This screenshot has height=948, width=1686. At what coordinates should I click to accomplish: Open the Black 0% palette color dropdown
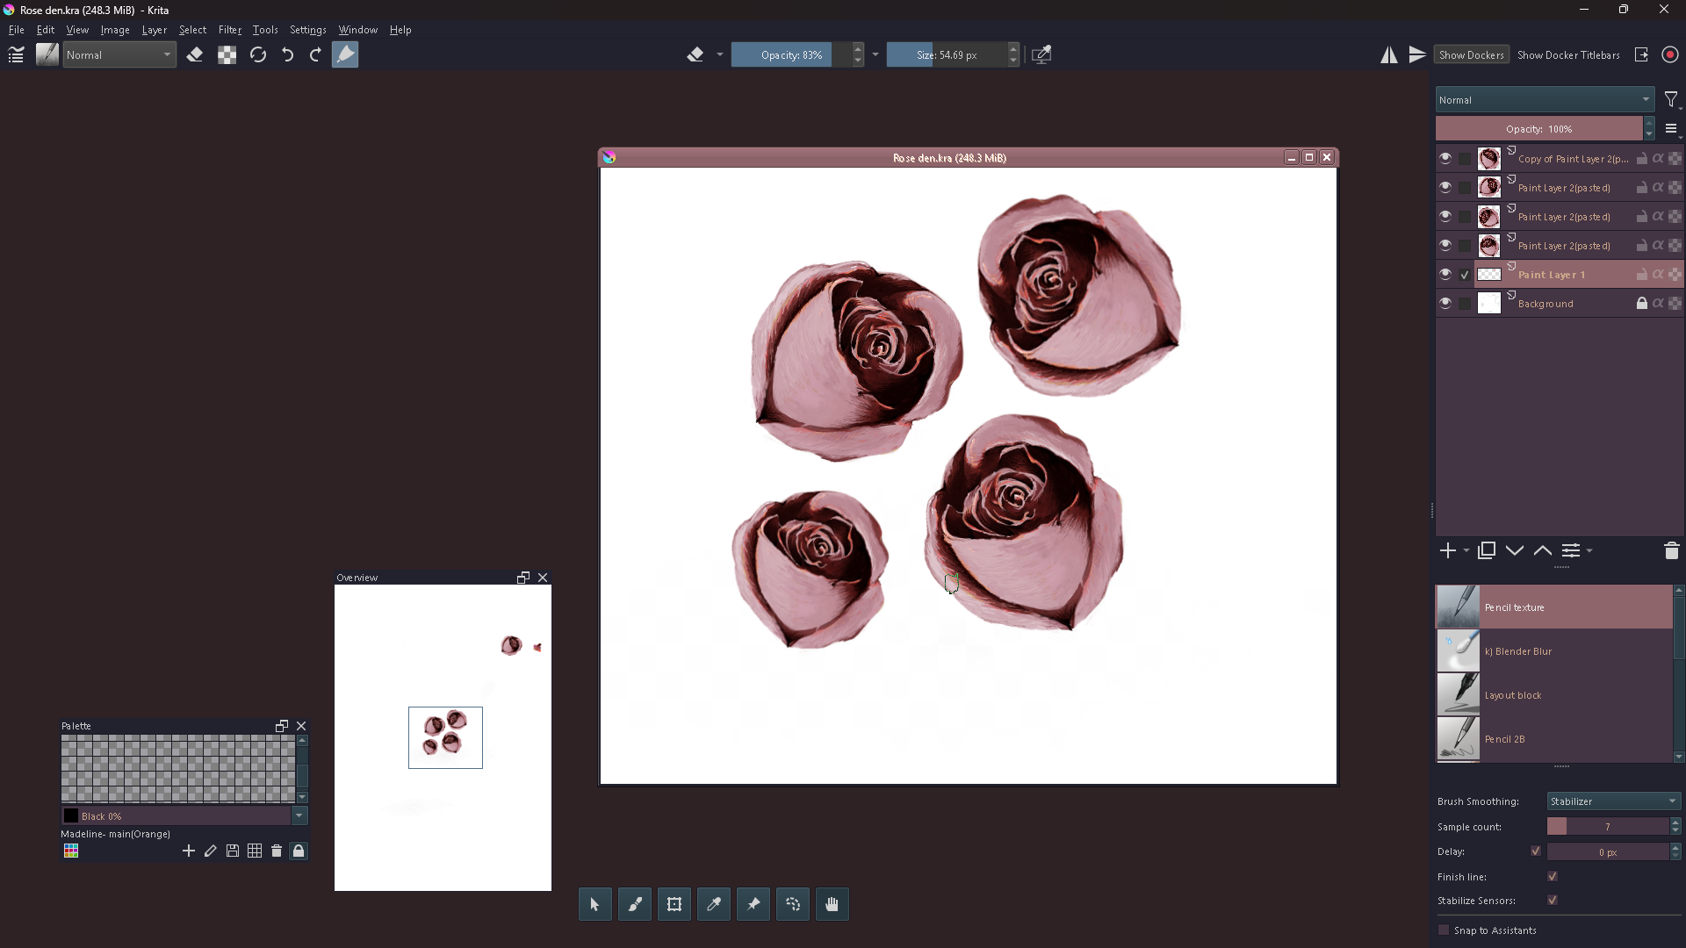(299, 815)
